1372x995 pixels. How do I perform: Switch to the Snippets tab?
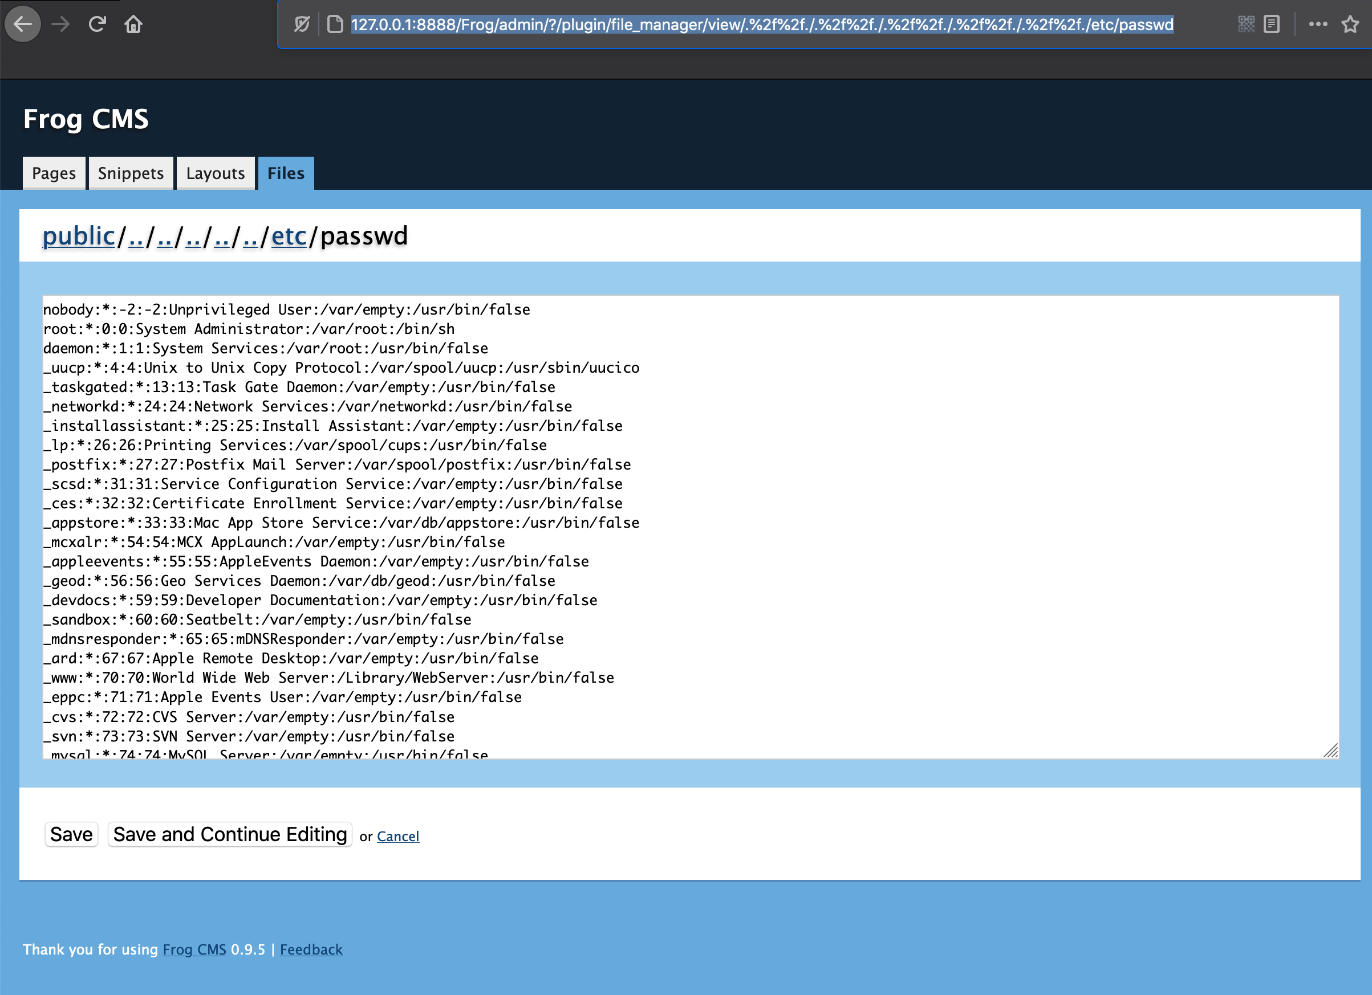[131, 173]
